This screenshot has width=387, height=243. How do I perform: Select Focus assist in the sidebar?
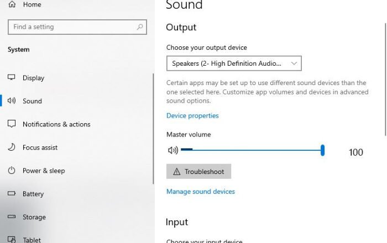40,147
